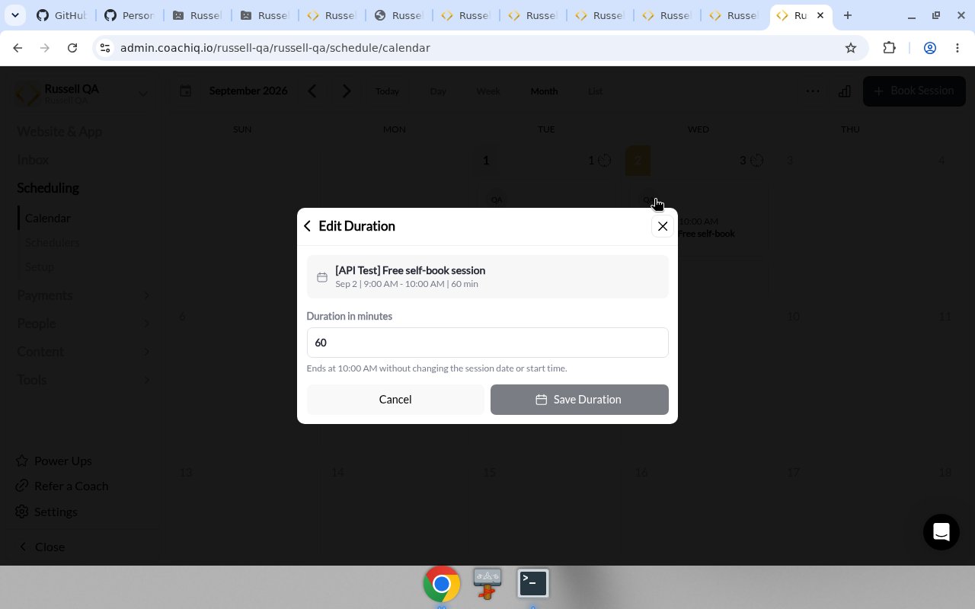Jump to Today in the calendar
The width and height of the screenshot is (975, 609).
(387, 91)
